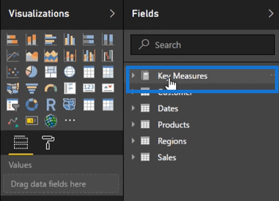Select the funnel chart visual

32,88
